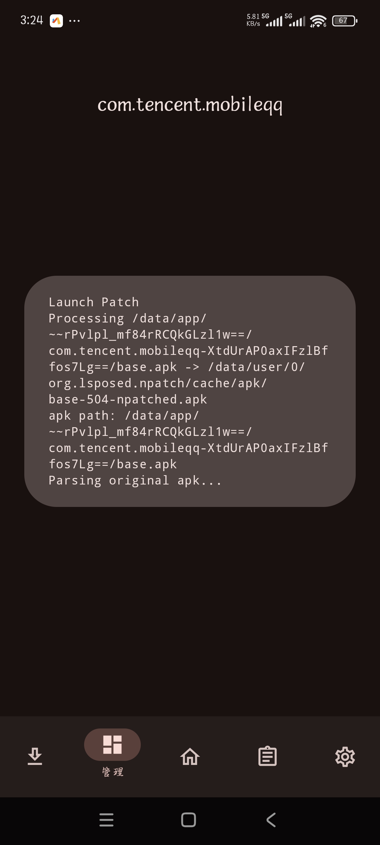The image size is (380, 845).
Task: Click the 3:24 clock in status bar
Action: tap(32, 20)
